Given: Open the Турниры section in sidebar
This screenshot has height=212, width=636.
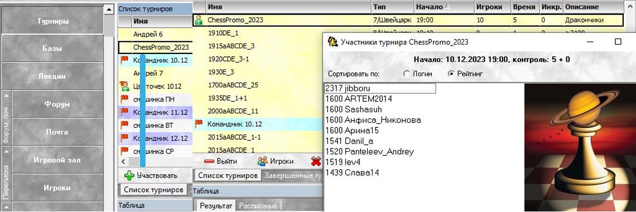Looking at the screenshot, I should click(52, 21).
